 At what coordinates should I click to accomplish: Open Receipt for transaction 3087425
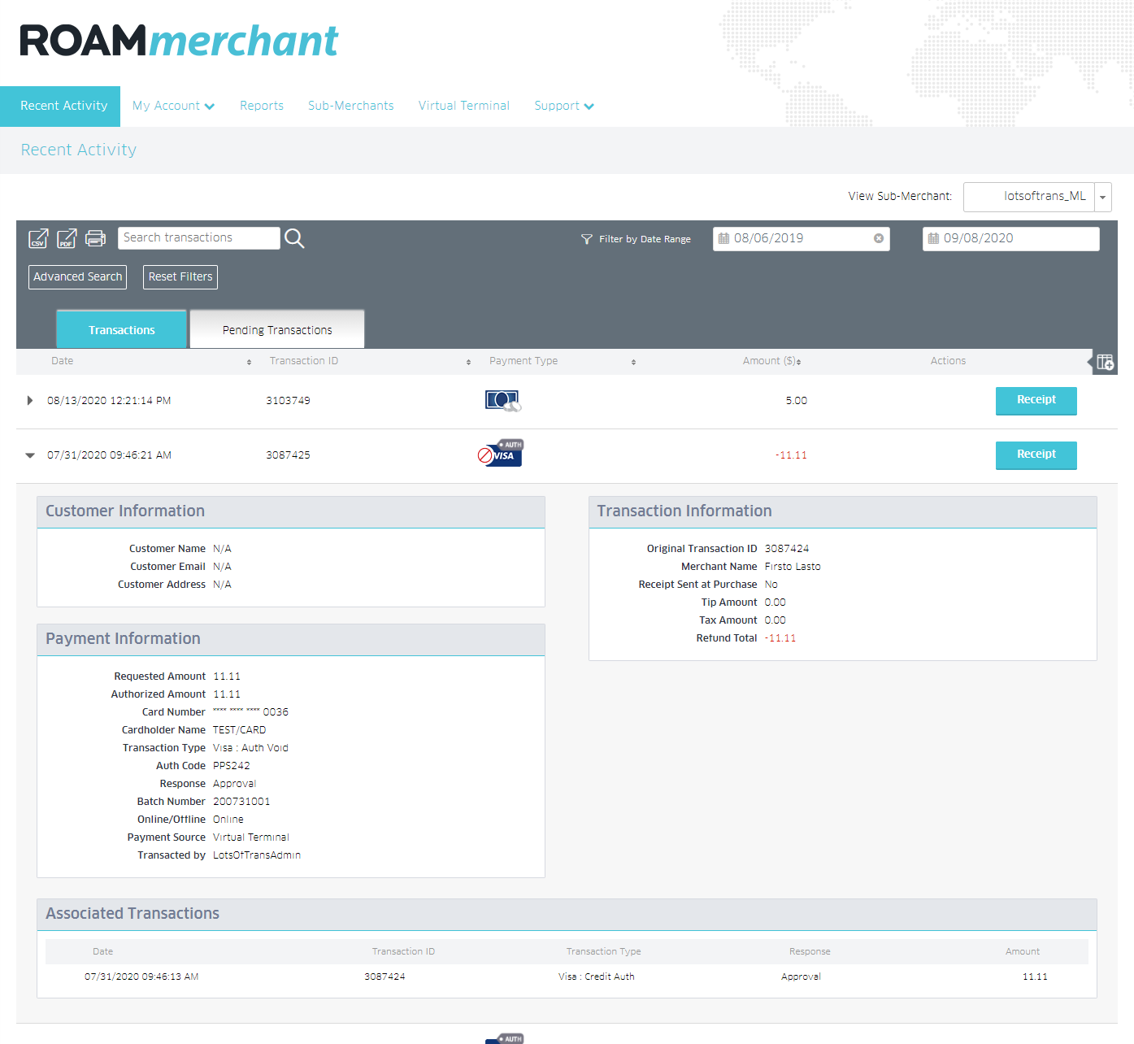tap(1036, 455)
